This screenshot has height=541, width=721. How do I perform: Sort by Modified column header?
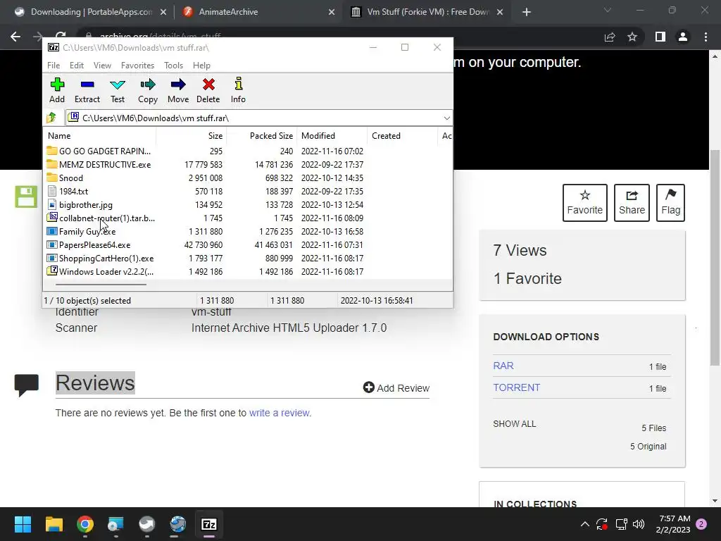[332, 136]
